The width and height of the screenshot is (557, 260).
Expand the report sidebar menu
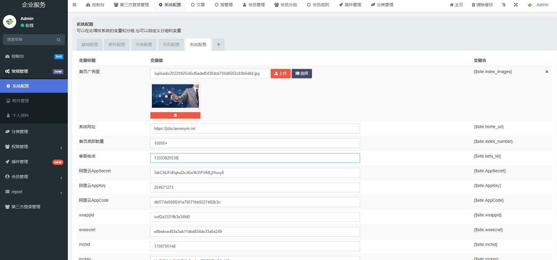[34, 192]
